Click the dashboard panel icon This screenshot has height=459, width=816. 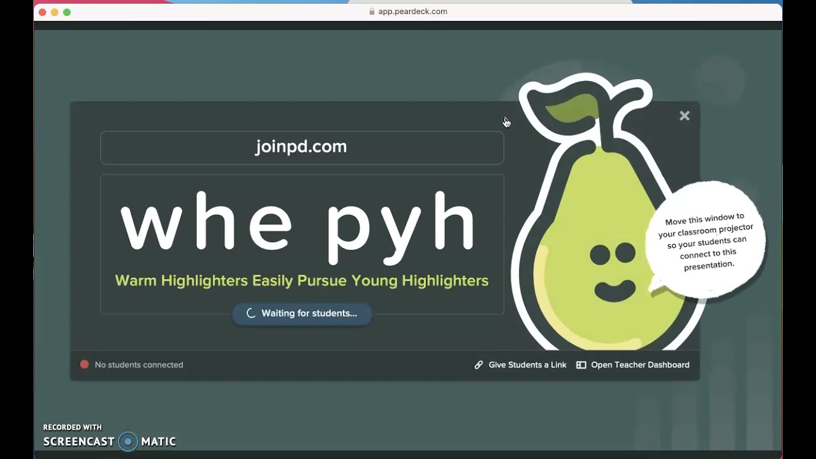tap(581, 365)
